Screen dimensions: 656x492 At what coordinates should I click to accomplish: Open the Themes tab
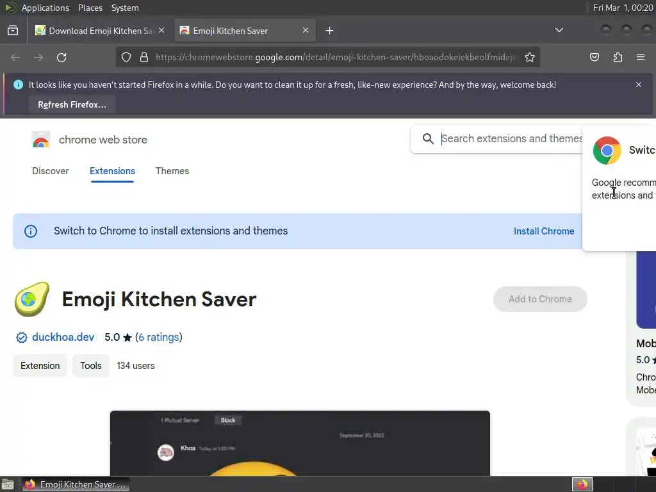click(x=172, y=171)
